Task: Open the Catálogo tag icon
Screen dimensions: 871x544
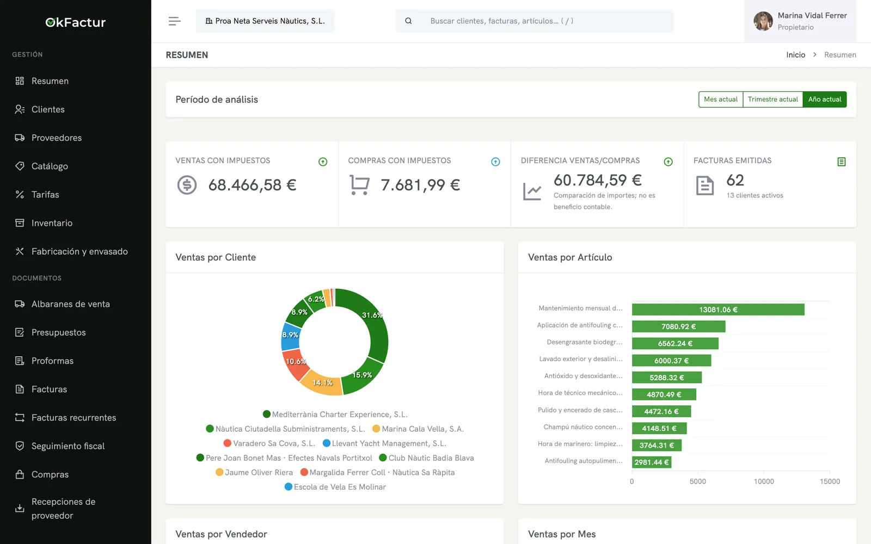Action: tap(20, 166)
